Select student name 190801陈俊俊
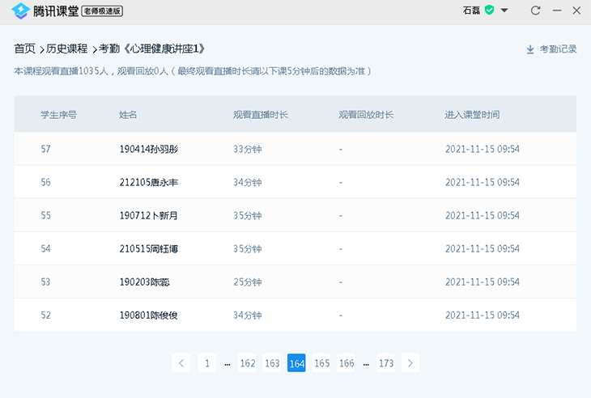Screen dimensions: 591x398 [149, 315]
